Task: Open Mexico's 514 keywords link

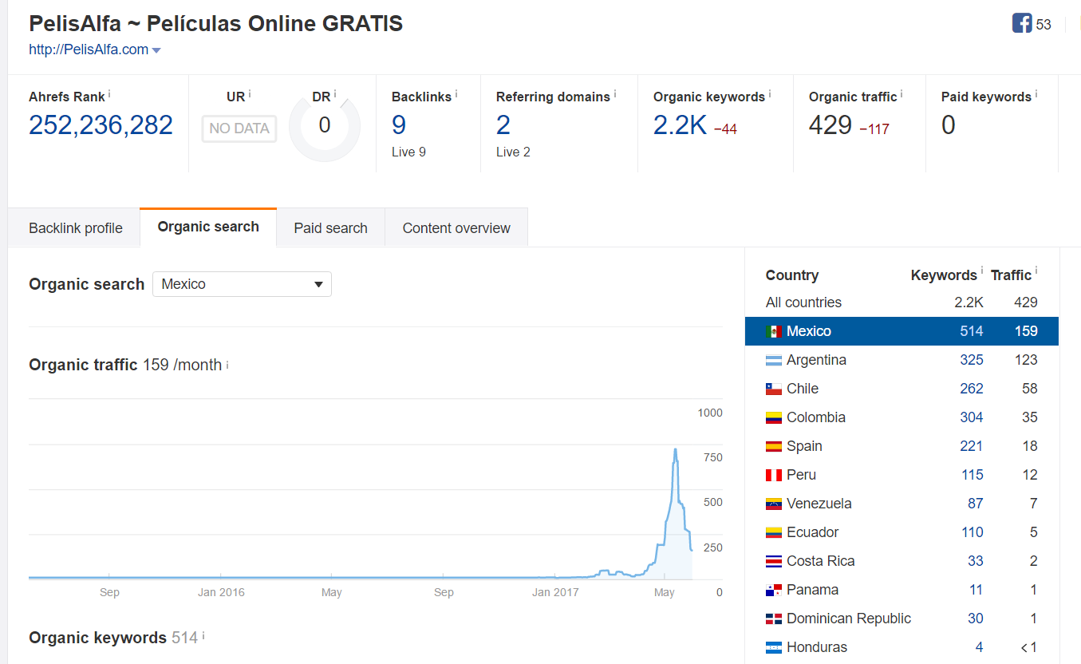Action: click(972, 331)
